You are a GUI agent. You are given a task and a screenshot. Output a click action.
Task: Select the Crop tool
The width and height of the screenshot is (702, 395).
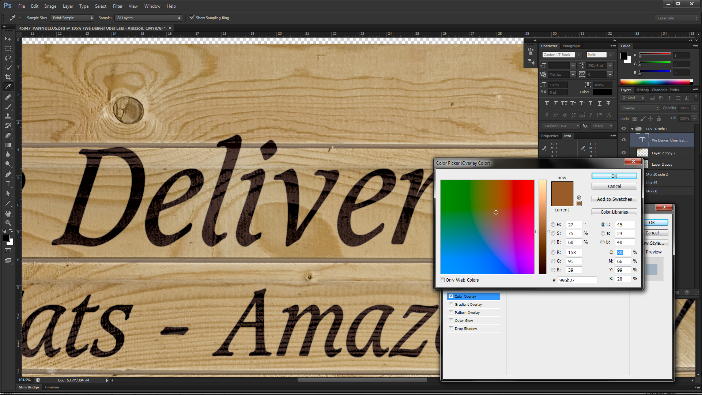click(x=8, y=77)
